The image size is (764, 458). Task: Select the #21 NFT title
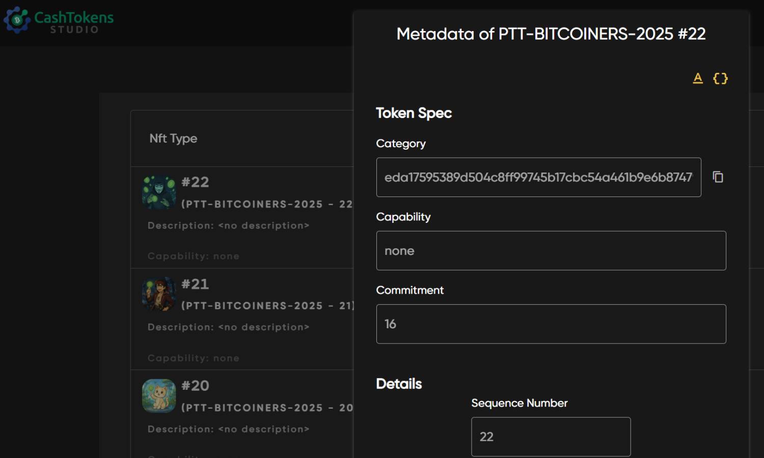(x=195, y=284)
